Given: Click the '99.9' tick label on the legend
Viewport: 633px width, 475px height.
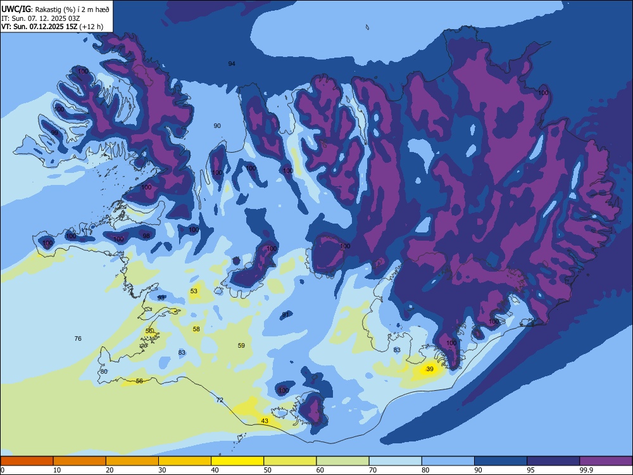Looking at the screenshot, I should pos(586,470).
